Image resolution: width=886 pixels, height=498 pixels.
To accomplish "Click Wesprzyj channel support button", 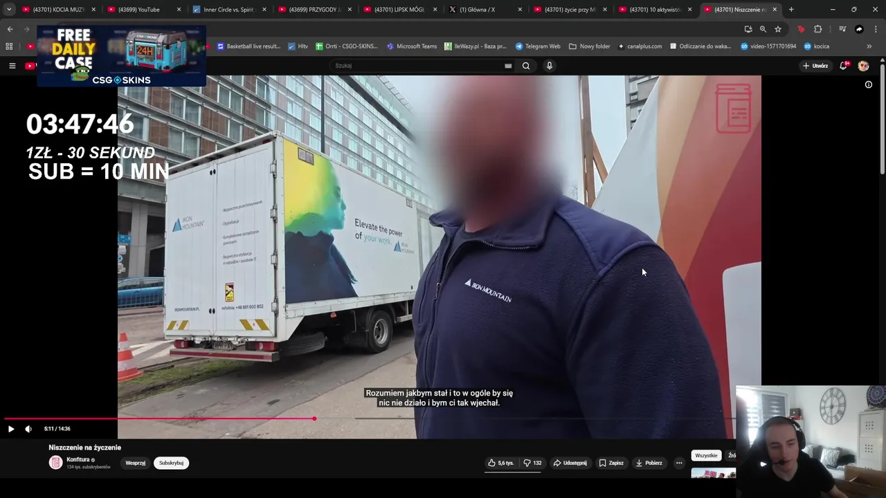I will tap(136, 463).
